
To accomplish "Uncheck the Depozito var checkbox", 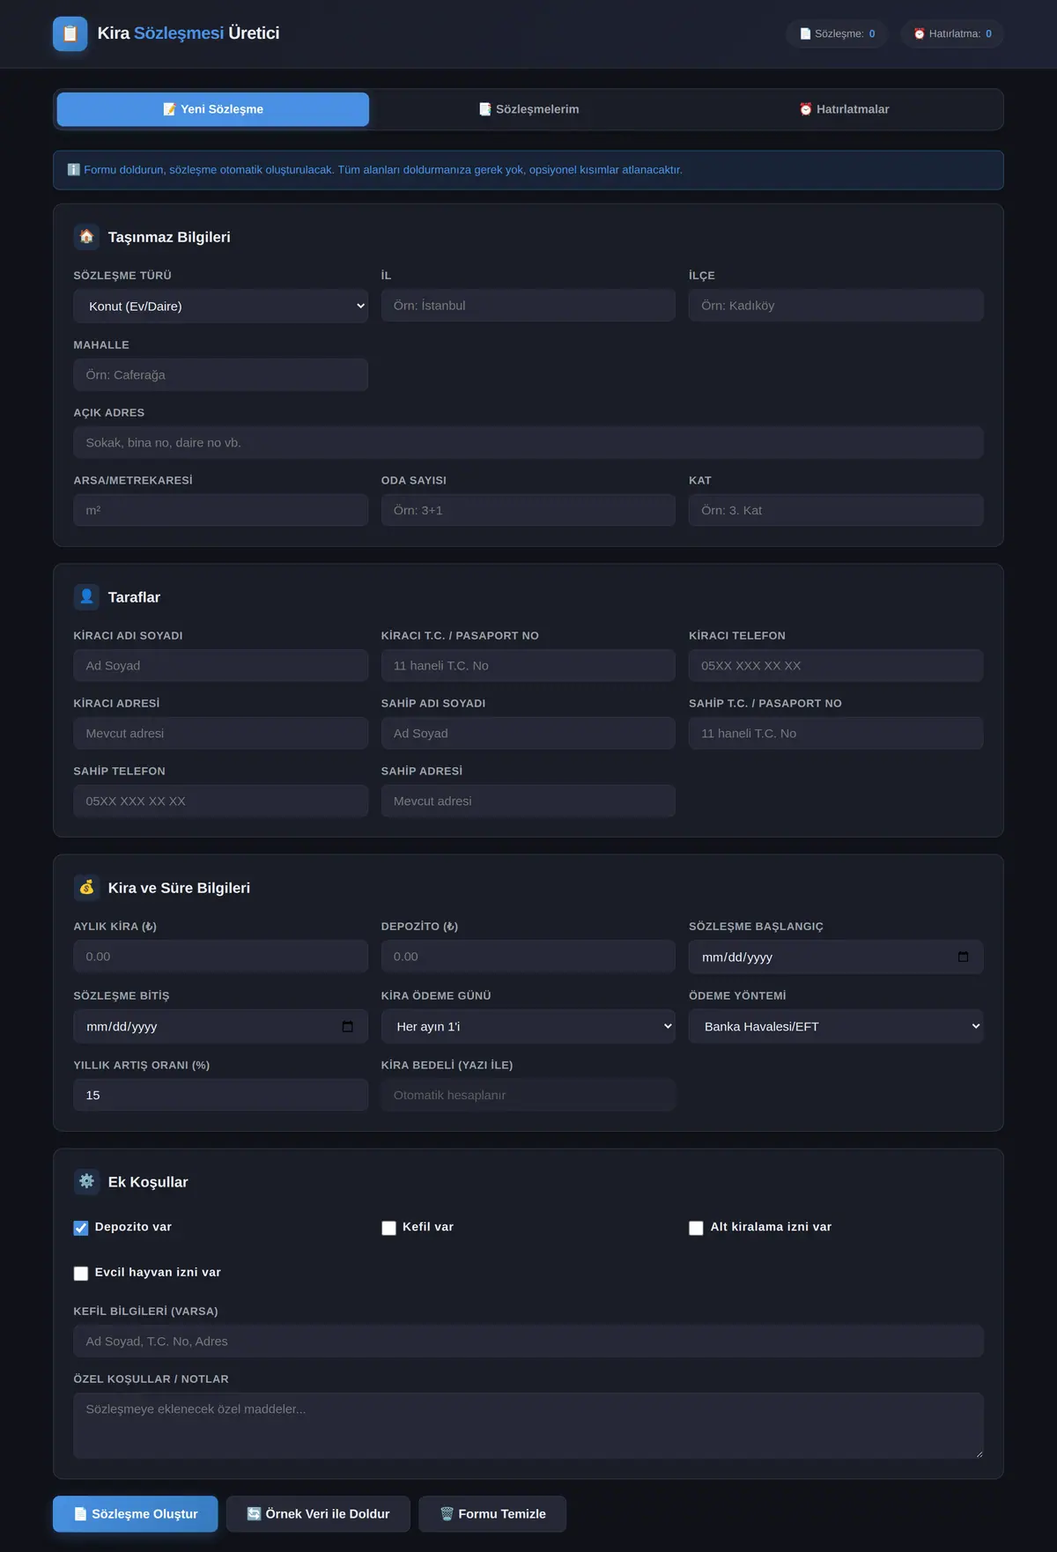I will (81, 1228).
